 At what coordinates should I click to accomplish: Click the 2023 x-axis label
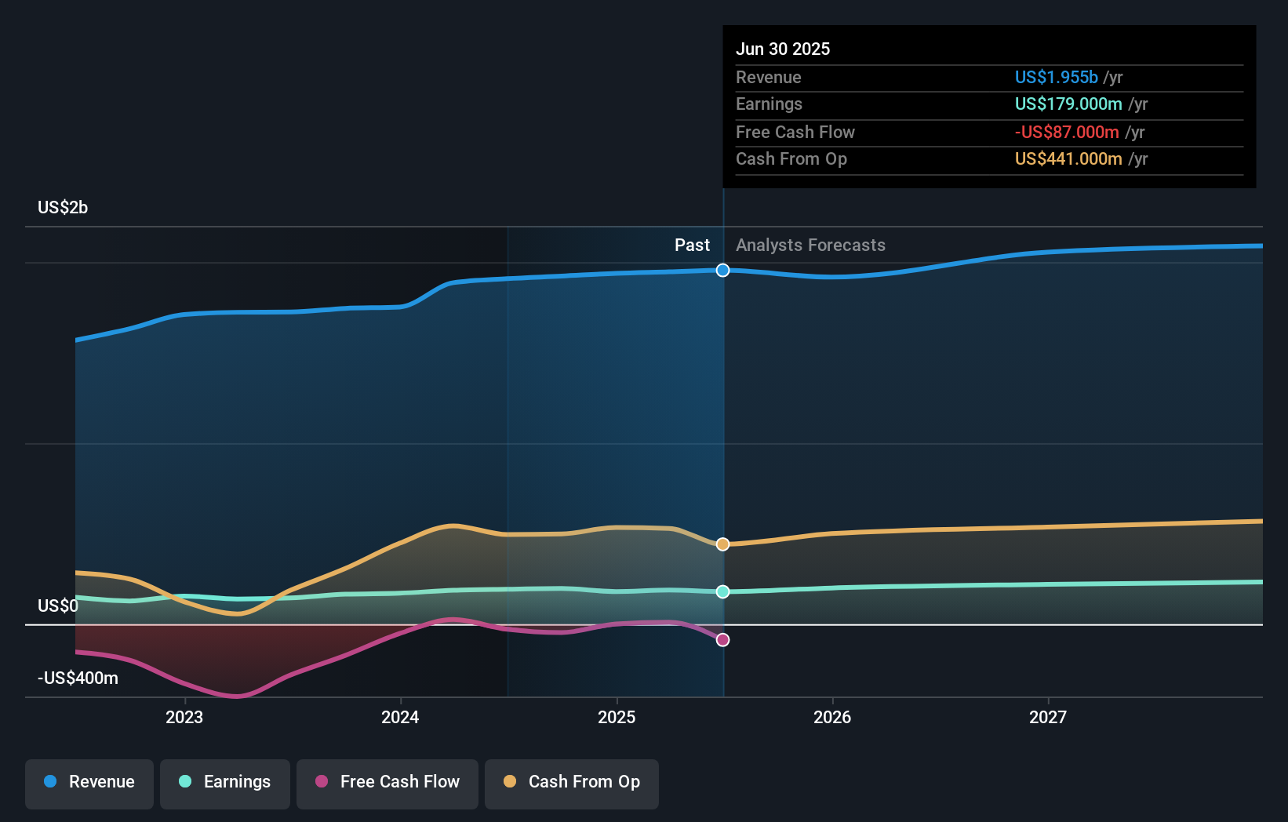tap(184, 717)
